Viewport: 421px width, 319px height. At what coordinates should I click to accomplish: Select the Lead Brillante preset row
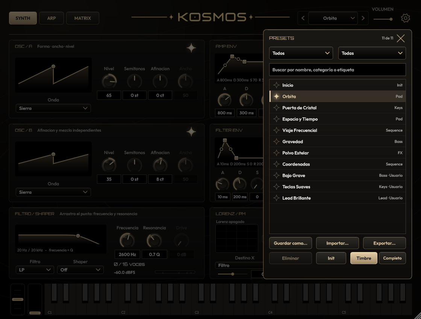[x=338, y=198]
